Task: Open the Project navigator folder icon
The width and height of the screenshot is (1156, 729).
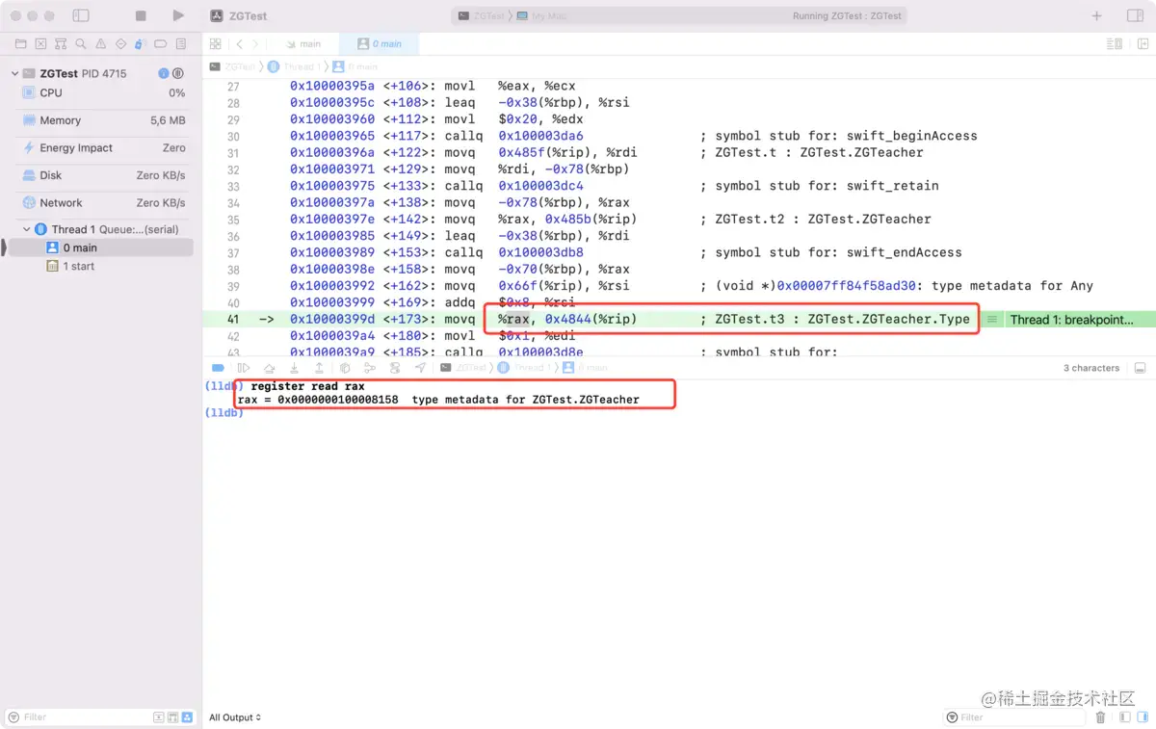Action: tap(20, 44)
